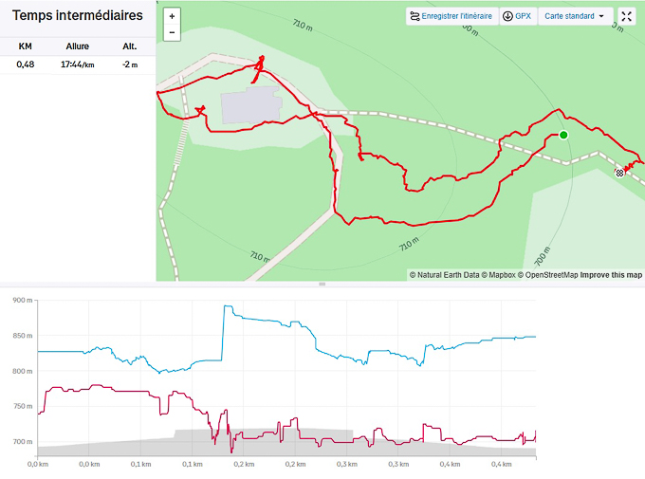The image size is (645, 479).
Task: Zoom out of the map
Action: pyautogui.click(x=171, y=32)
